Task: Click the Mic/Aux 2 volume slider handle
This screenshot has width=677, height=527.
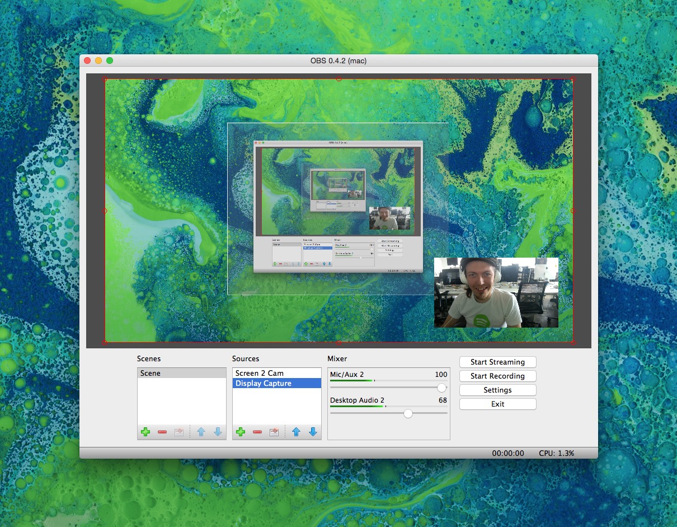Action: (x=442, y=388)
